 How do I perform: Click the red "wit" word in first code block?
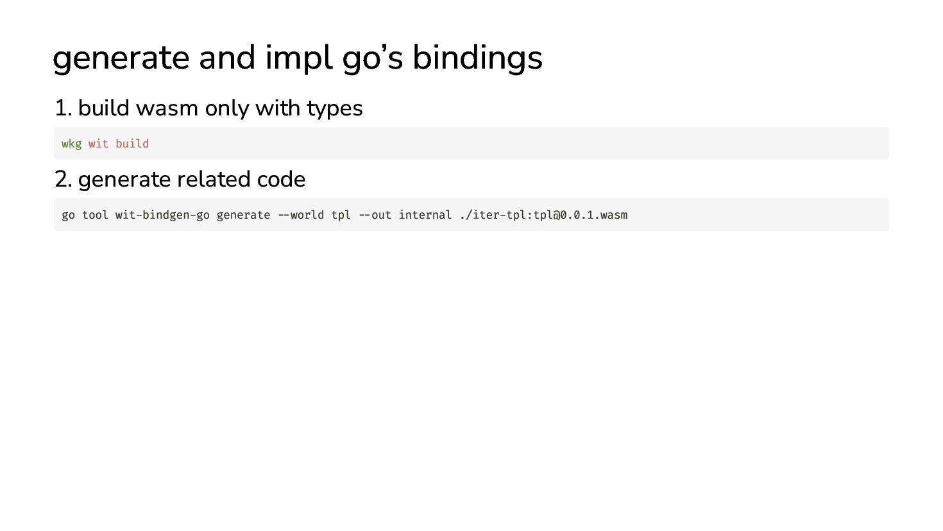point(98,144)
